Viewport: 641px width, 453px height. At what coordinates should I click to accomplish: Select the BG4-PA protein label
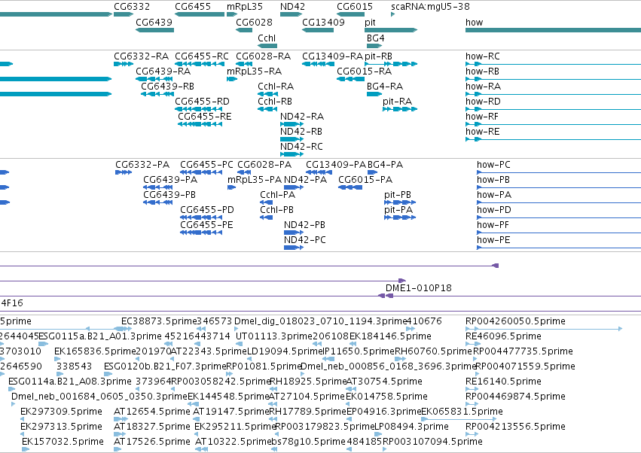[385, 165]
